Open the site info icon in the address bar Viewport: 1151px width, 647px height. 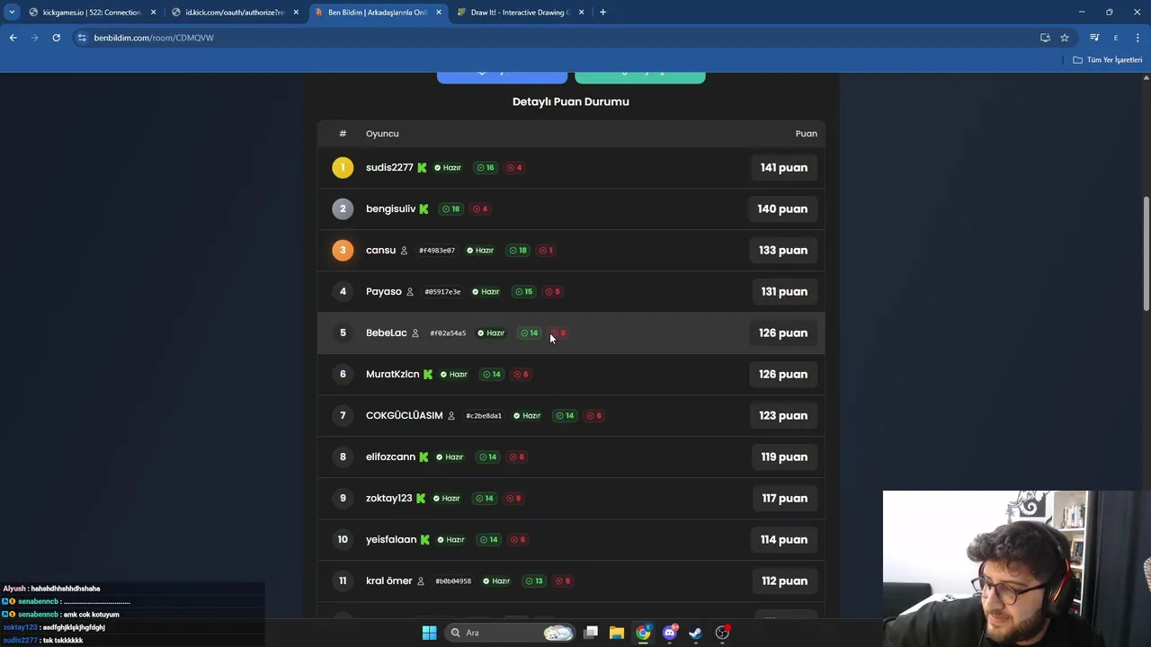[82, 38]
